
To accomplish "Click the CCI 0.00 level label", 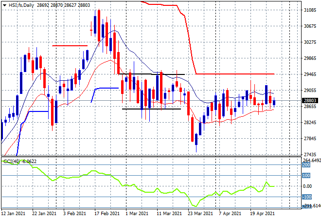I will click(x=307, y=186).
